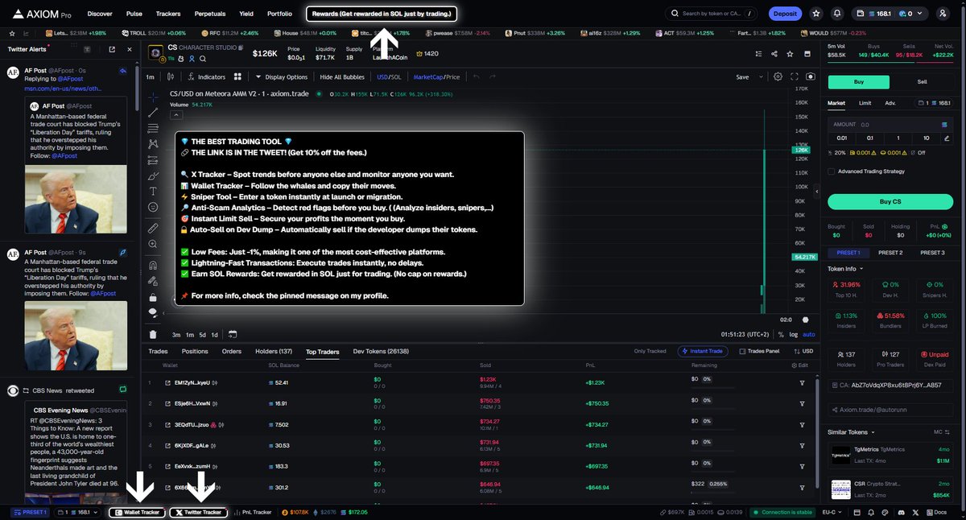Click the Deposit button
This screenshot has height=520, width=966.
coord(784,14)
